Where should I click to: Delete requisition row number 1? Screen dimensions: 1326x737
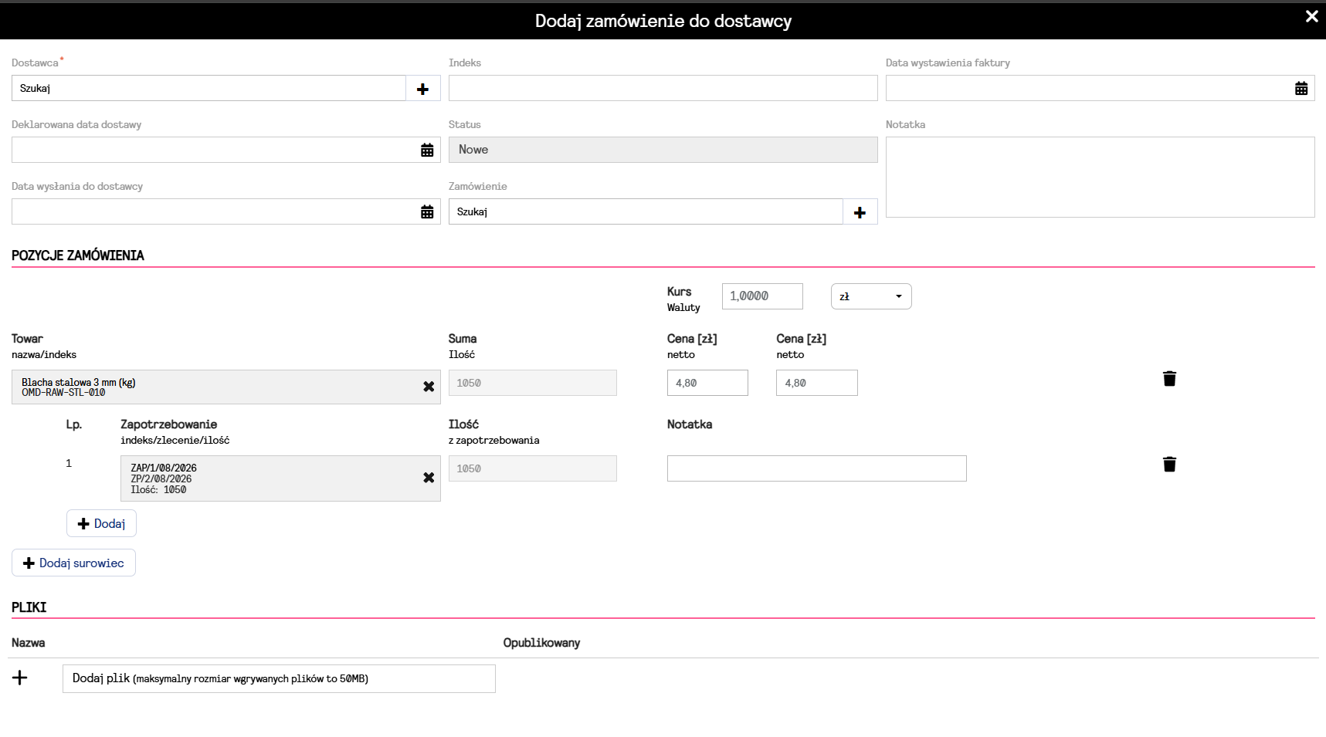[x=1169, y=464]
